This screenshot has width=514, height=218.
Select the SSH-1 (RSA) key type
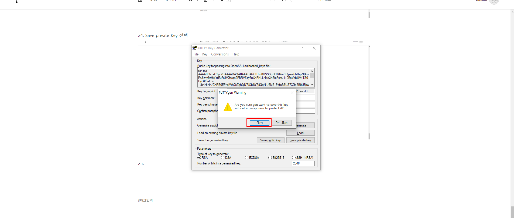click(303, 158)
